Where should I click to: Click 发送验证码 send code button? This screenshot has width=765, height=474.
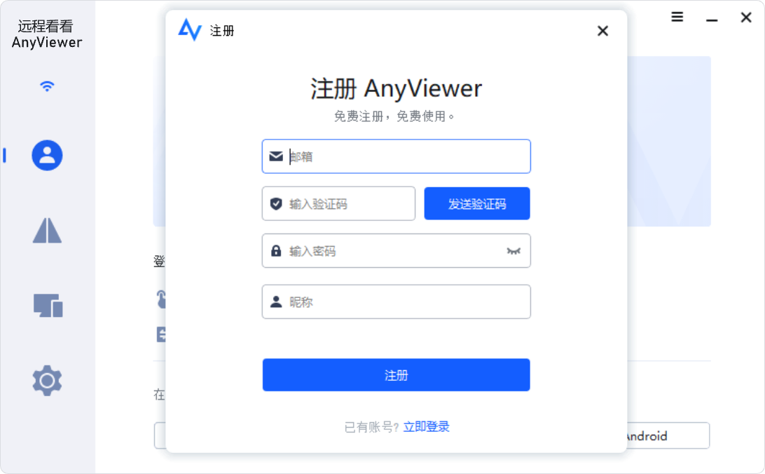[477, 203]
